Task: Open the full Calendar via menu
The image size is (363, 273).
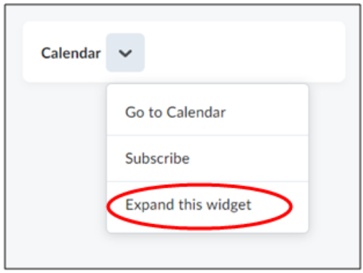Action: (x=207, y=112)
